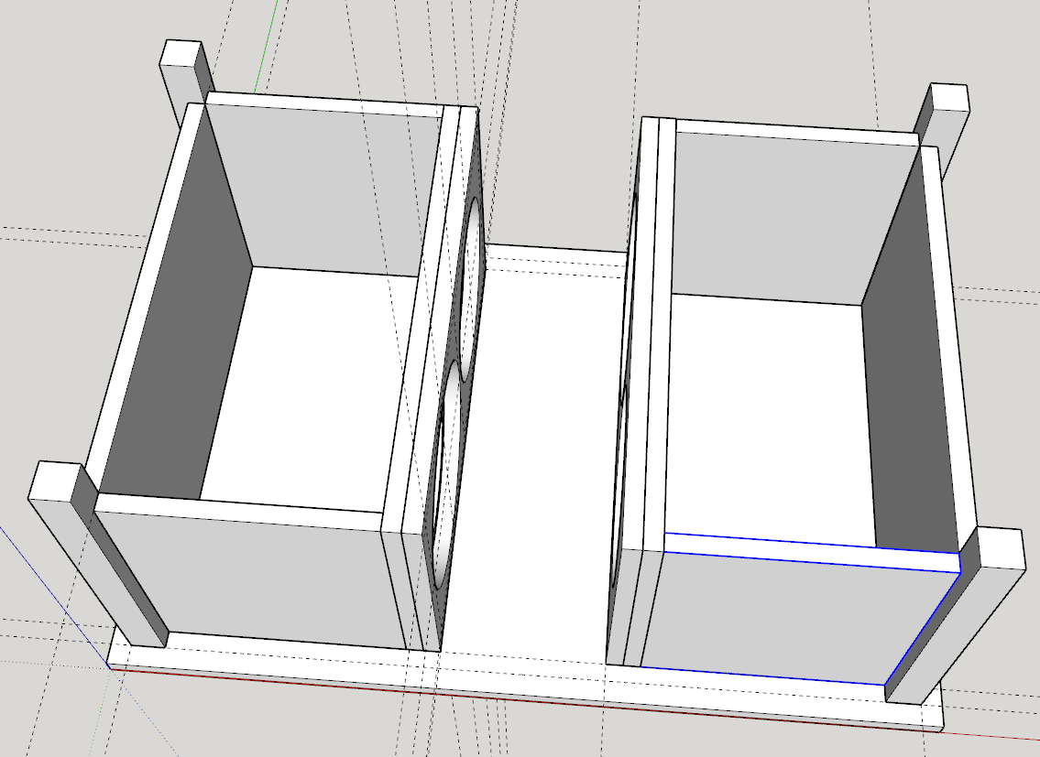Click the blue-highlighted top edge of right front panel
The height and width of the screenshot is (757, 1040).
click(x=813, y=552)
